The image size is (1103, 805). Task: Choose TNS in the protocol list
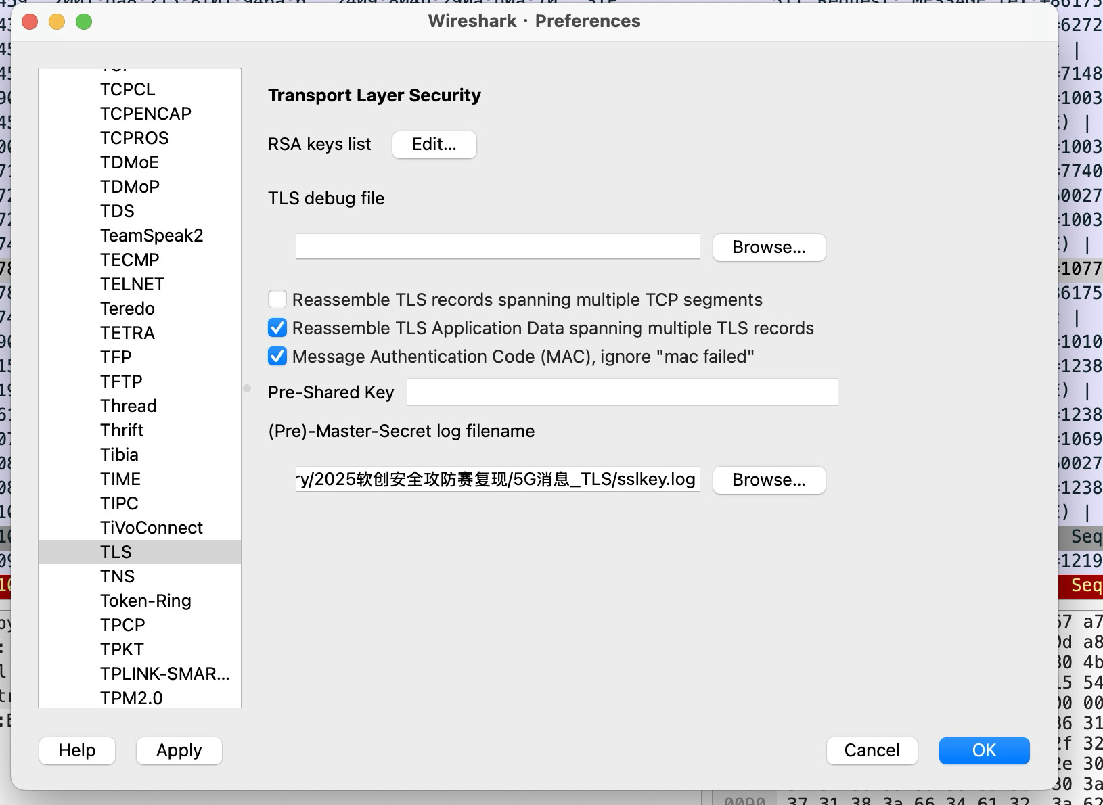[x=139, y=576]
